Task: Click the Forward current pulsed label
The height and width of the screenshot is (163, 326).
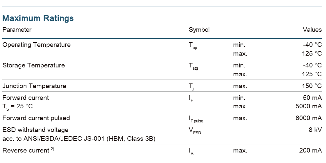Action: 36,118
